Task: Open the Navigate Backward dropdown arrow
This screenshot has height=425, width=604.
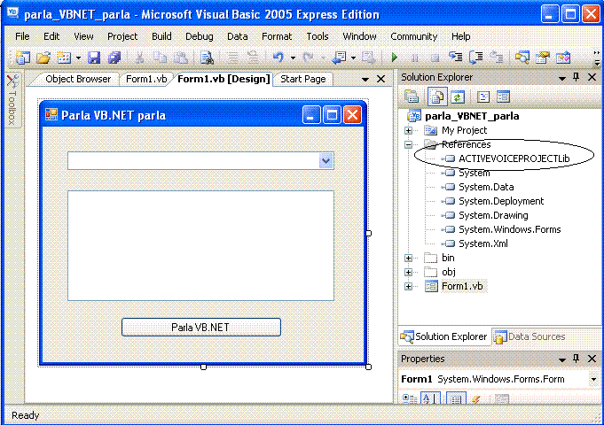Action: click(353, 58)
